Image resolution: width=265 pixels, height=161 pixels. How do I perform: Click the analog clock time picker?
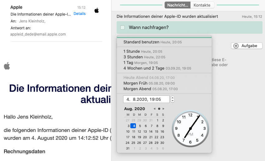(190, 129)
